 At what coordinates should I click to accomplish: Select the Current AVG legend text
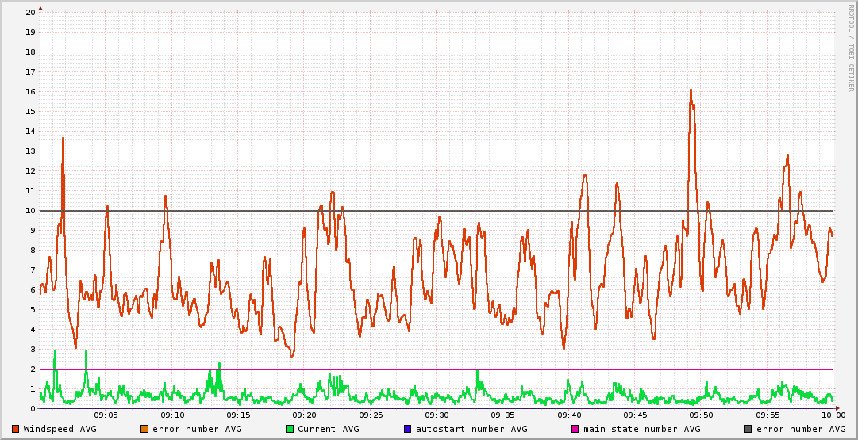(328, 429)
